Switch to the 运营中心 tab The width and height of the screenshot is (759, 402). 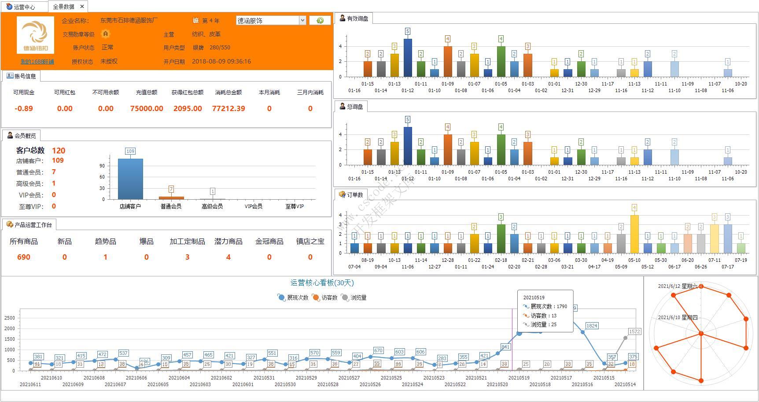(24, 7)
